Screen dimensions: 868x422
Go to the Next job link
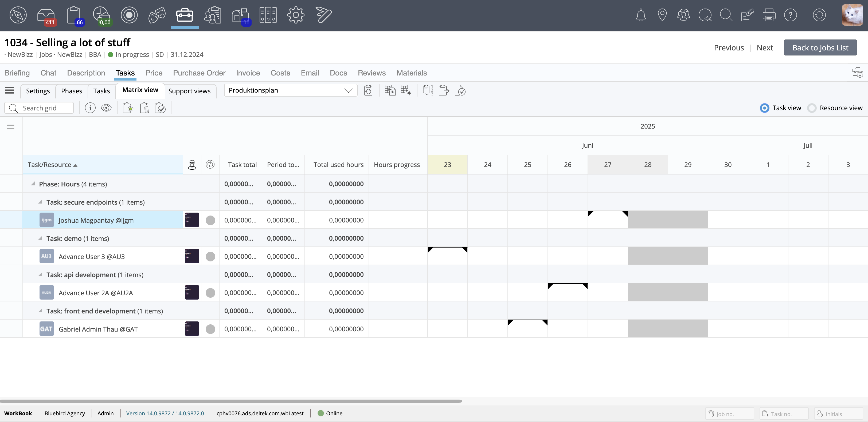coord(765,47)
